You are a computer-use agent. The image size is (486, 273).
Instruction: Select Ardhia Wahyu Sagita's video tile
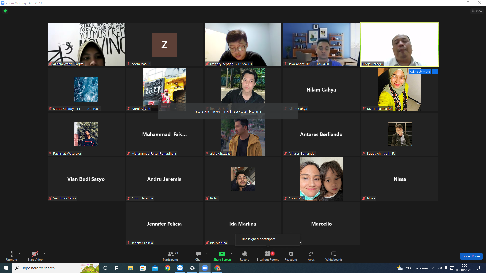(86, 45)
